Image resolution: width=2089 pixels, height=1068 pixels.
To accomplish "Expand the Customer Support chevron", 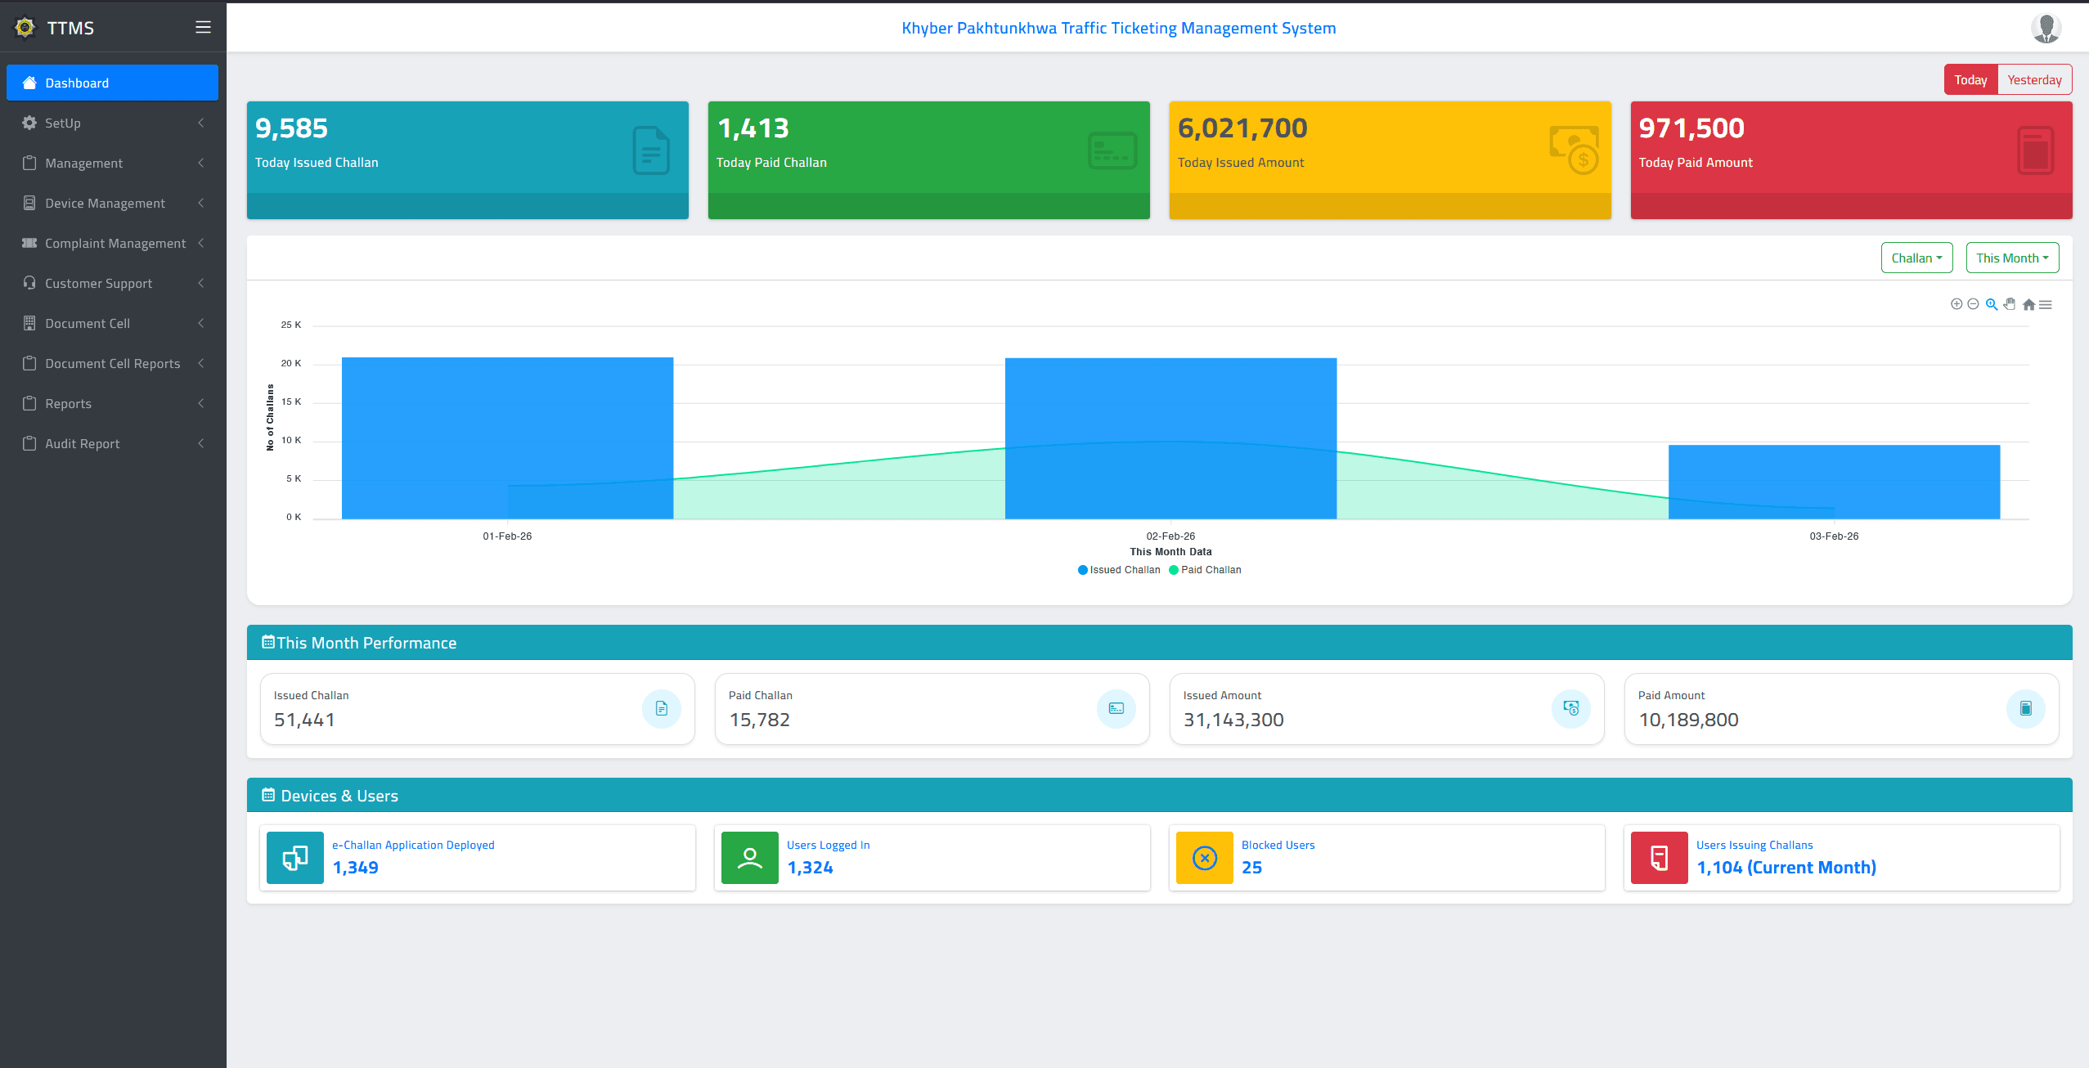I will pyautogui.click(x=201, y=283).
